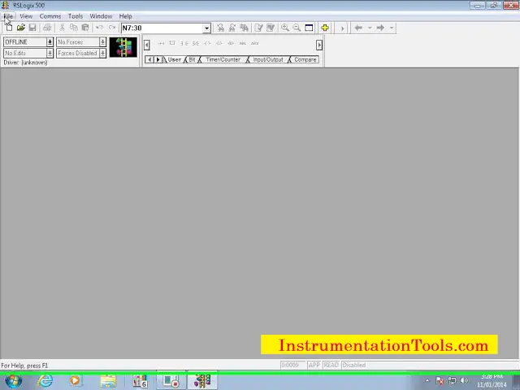Select the Bit instruction tab
This screenshot has width=520, height=390.
click(192, 59)
